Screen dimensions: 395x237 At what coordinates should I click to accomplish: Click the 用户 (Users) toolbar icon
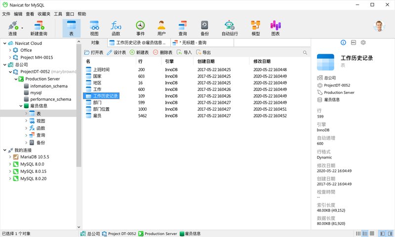tap(161, 28)
